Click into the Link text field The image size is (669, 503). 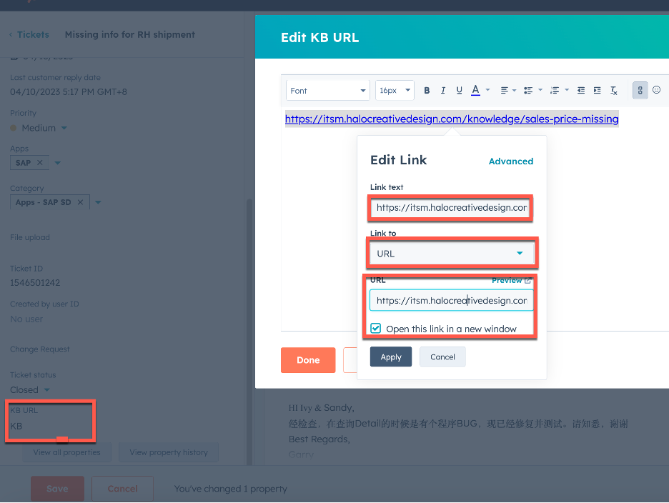[452, 208]
